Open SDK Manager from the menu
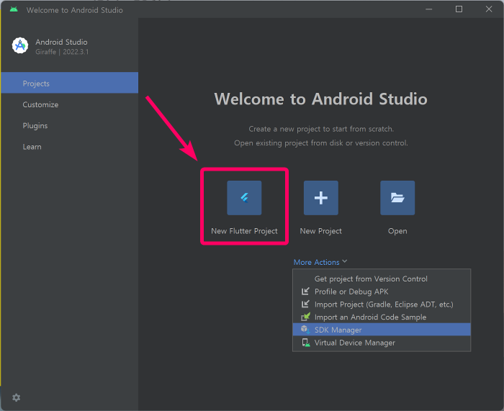Viewport: 504px width, 411px height. [x=382, y=330]
